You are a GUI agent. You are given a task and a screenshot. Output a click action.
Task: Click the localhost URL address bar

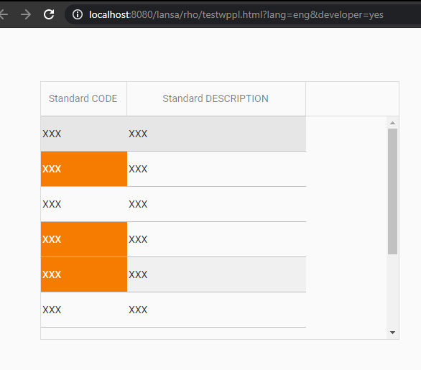click(x=236, y=14)
